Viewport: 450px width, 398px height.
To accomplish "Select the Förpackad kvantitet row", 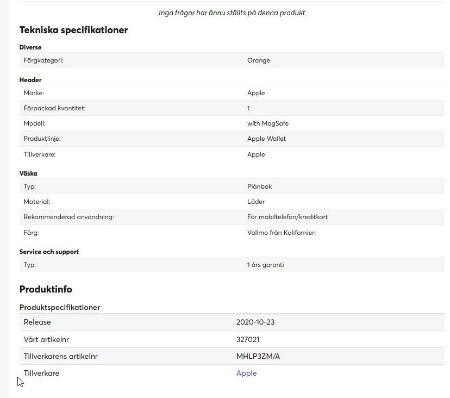I will coord(232,108).
